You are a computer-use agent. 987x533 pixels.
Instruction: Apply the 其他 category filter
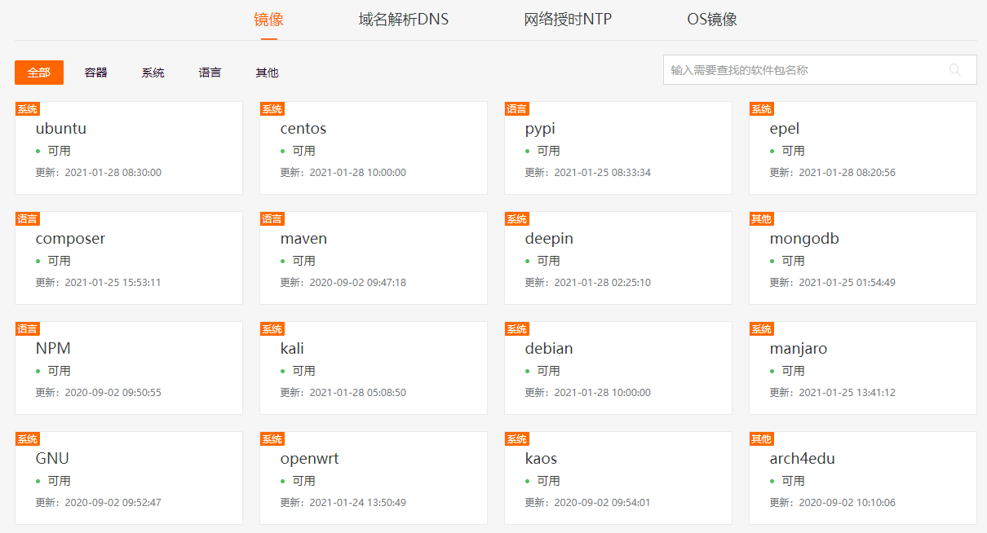point(266,72)
